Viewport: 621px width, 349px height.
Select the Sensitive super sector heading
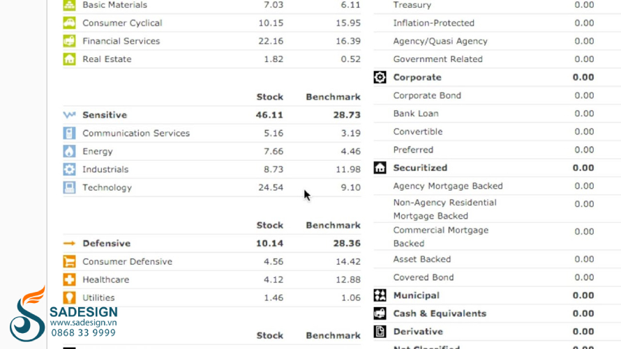point(105,115)
